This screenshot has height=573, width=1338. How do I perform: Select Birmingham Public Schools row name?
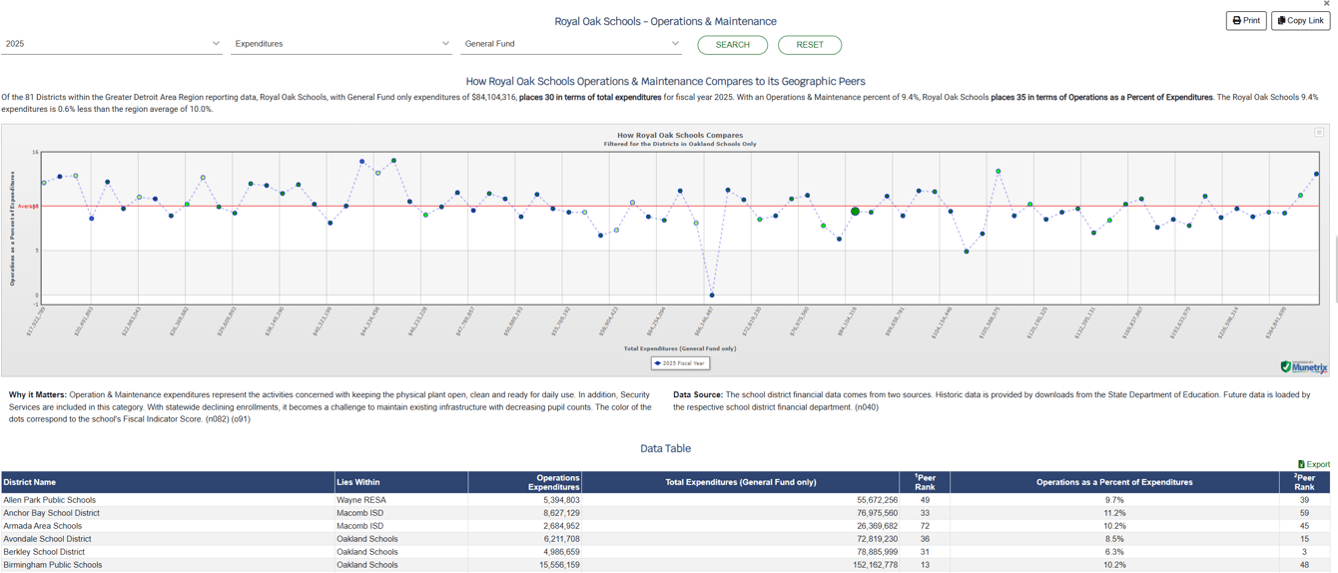click(53, 565)
